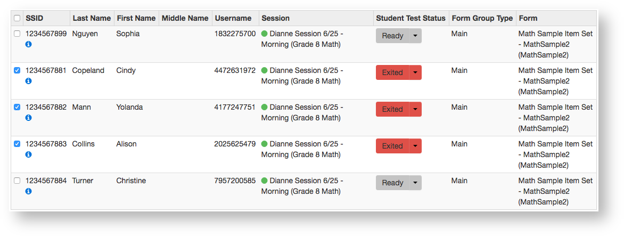Click info icon under SSID 1234567899
The width and height of the screenshot is (624, 237).
coord(29,44)
